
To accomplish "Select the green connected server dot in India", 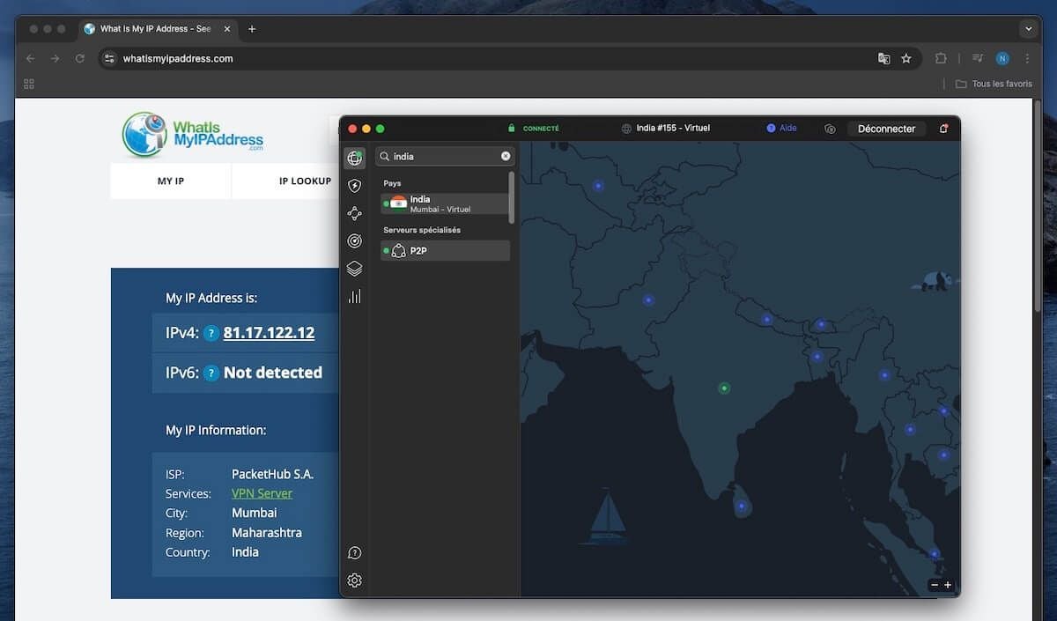I will tap(724, 388).
